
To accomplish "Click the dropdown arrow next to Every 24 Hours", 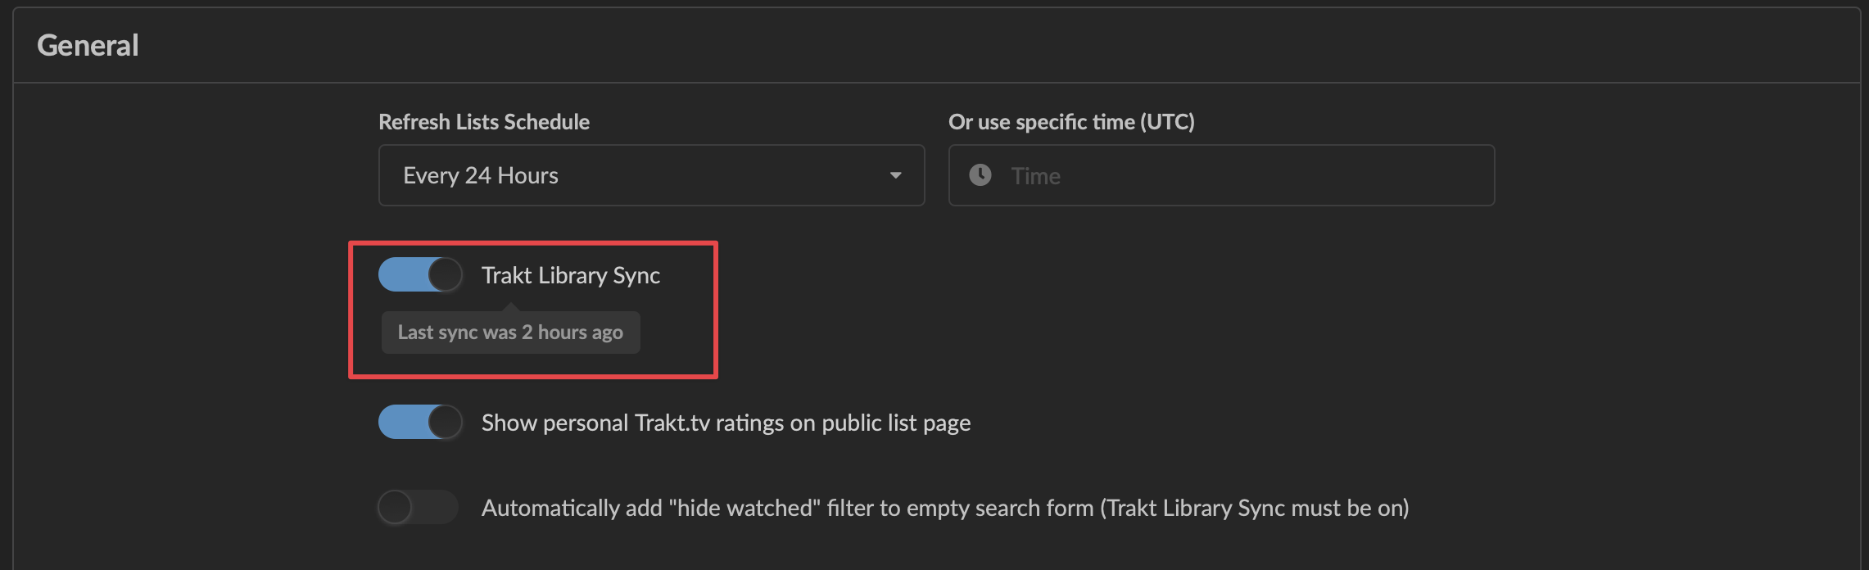I will point(895,175).
